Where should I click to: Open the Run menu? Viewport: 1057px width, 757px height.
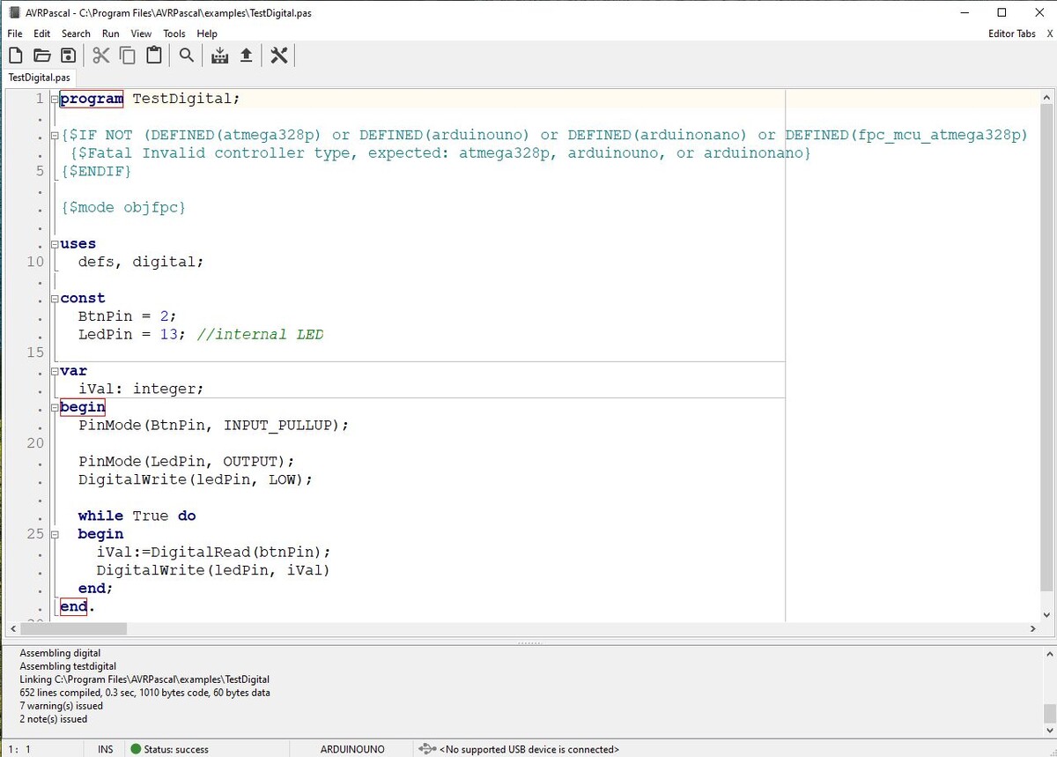[110, 33]
